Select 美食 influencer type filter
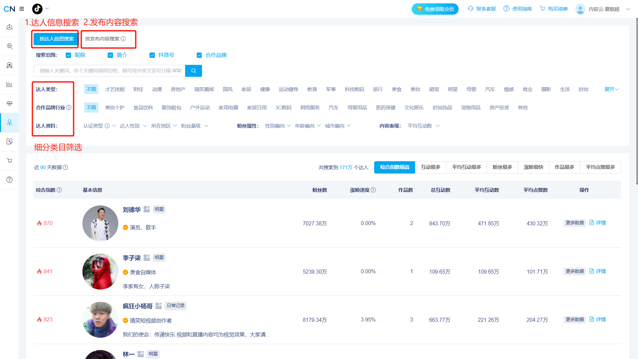This screenshot has height=359, width=638. [x=396, y=89]
